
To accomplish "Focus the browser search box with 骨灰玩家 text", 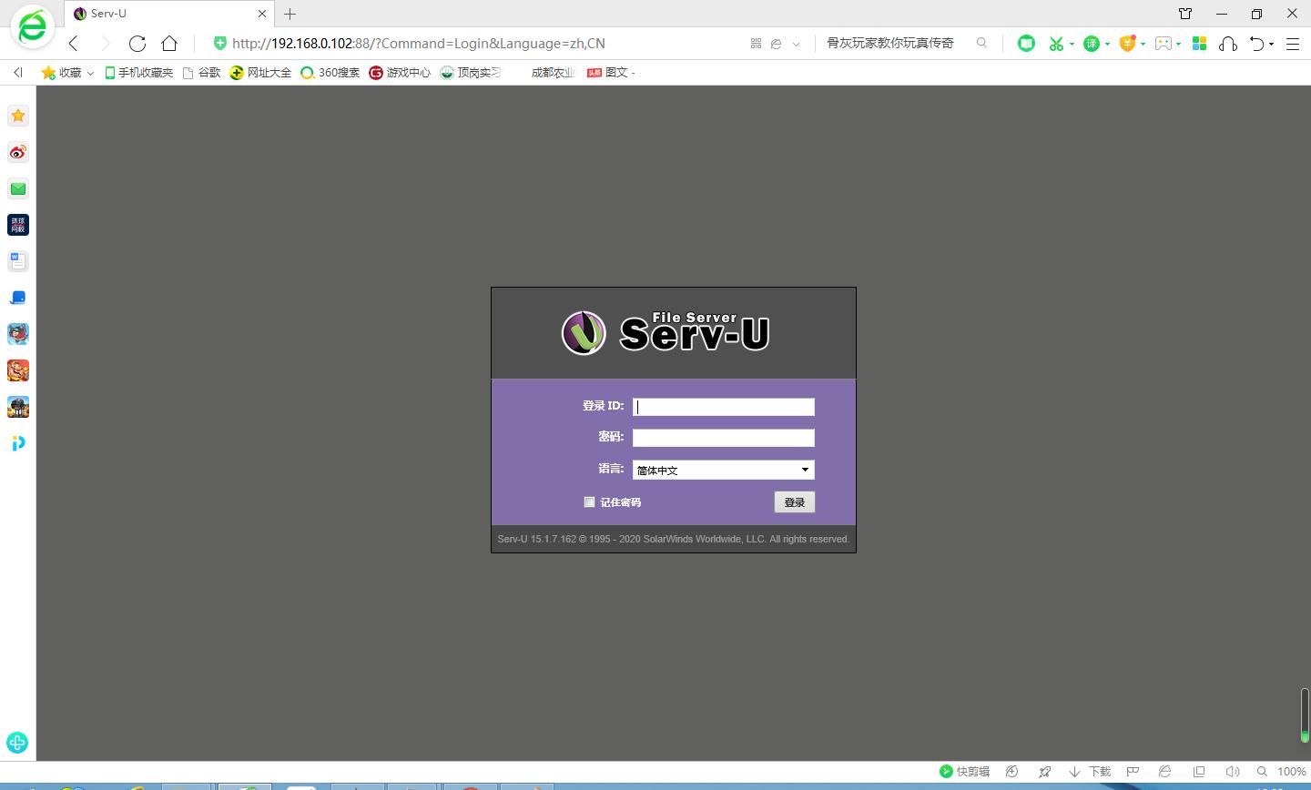I will tap(890, 43).
